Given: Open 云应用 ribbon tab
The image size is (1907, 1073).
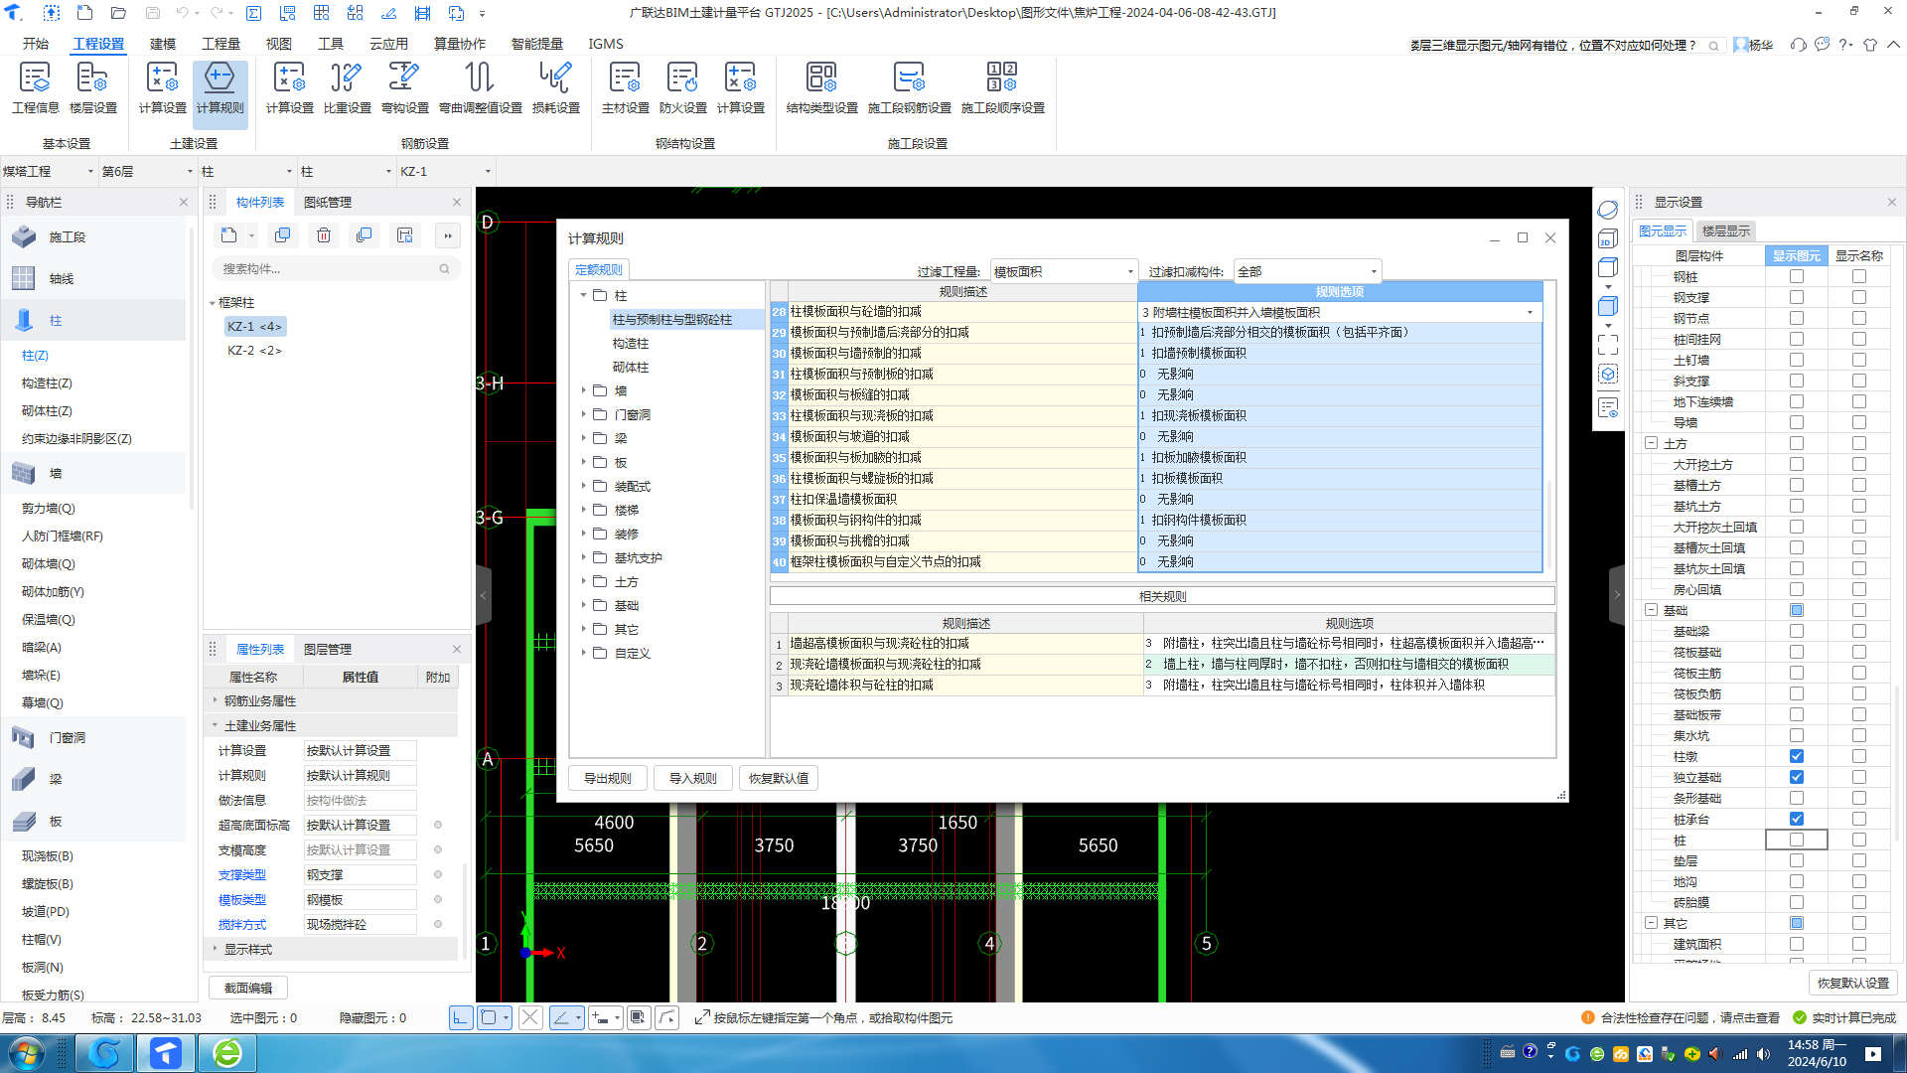Looking at the screenshot, I should click(x=388, y=44).
